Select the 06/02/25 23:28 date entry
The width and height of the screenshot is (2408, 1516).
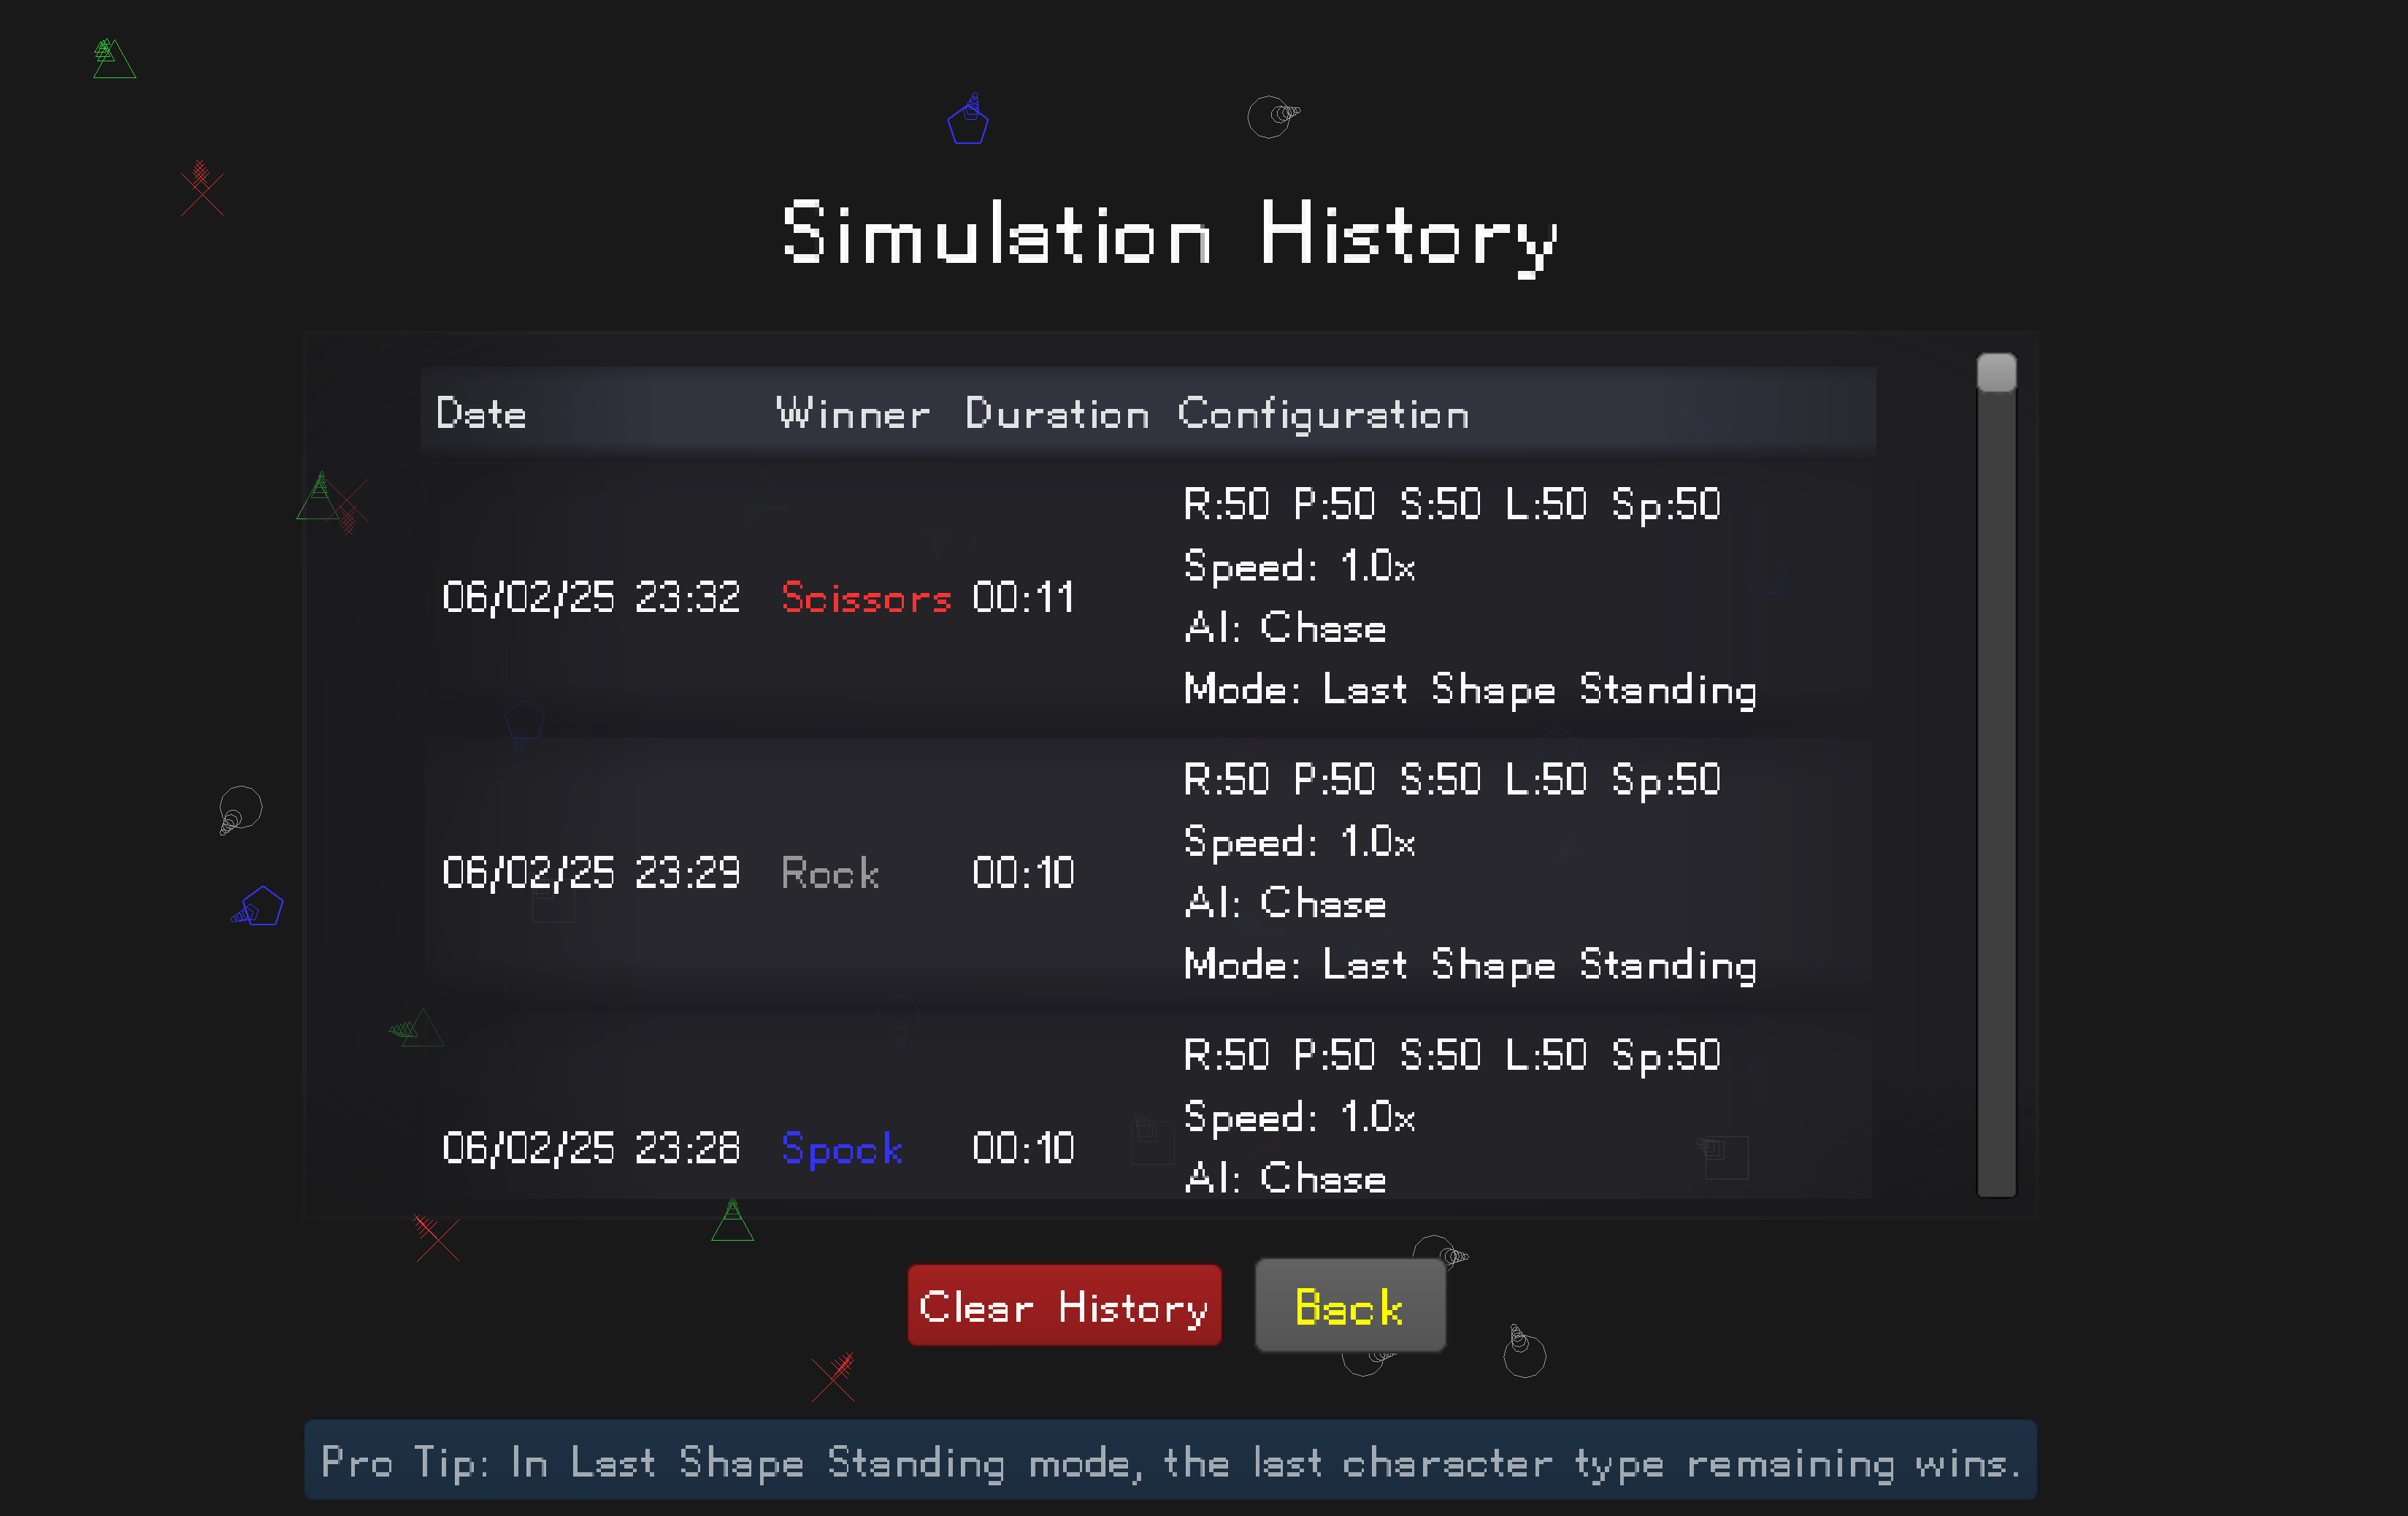(x=591, y=1148)
